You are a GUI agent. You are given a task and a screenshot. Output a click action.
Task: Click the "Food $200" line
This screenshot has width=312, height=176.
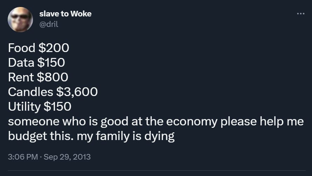(x=38, y=47)
